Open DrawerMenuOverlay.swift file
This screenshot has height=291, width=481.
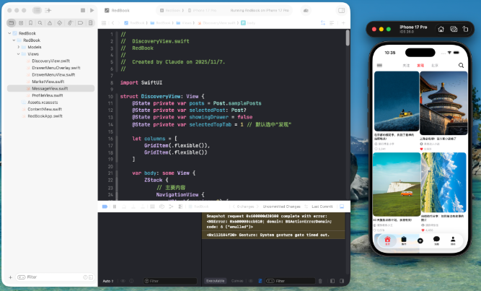point(56,68)
